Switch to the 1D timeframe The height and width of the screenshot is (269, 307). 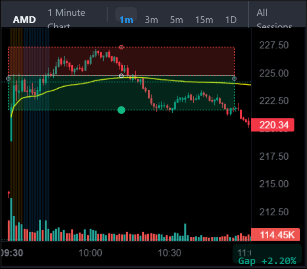pyautogui.click(x=231, y=20)
